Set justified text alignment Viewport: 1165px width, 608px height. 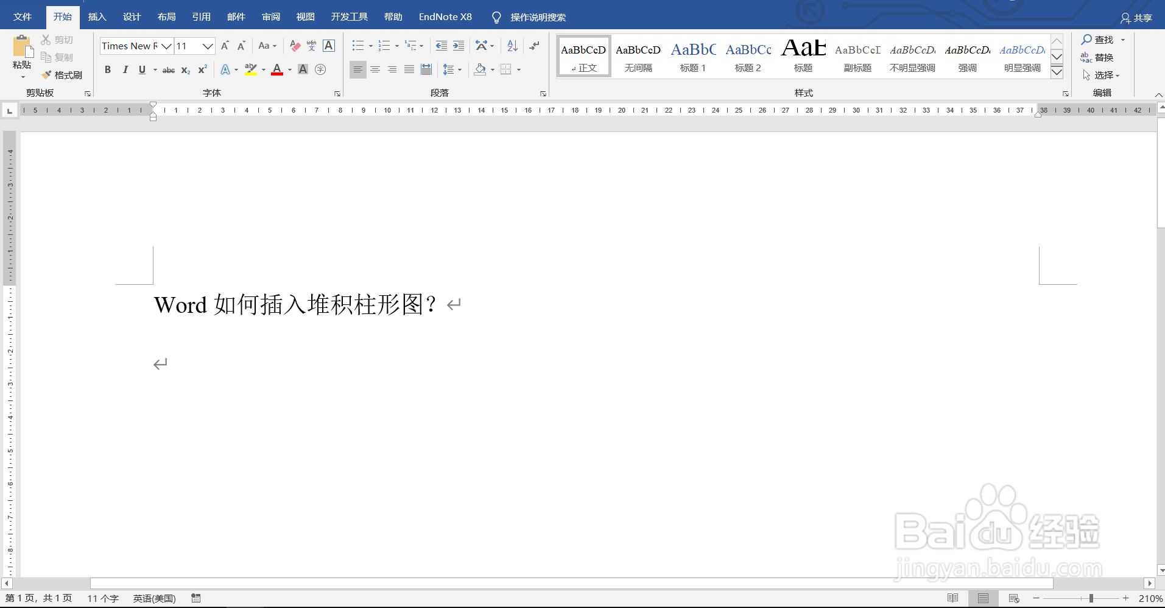click(x=409, y=69)
